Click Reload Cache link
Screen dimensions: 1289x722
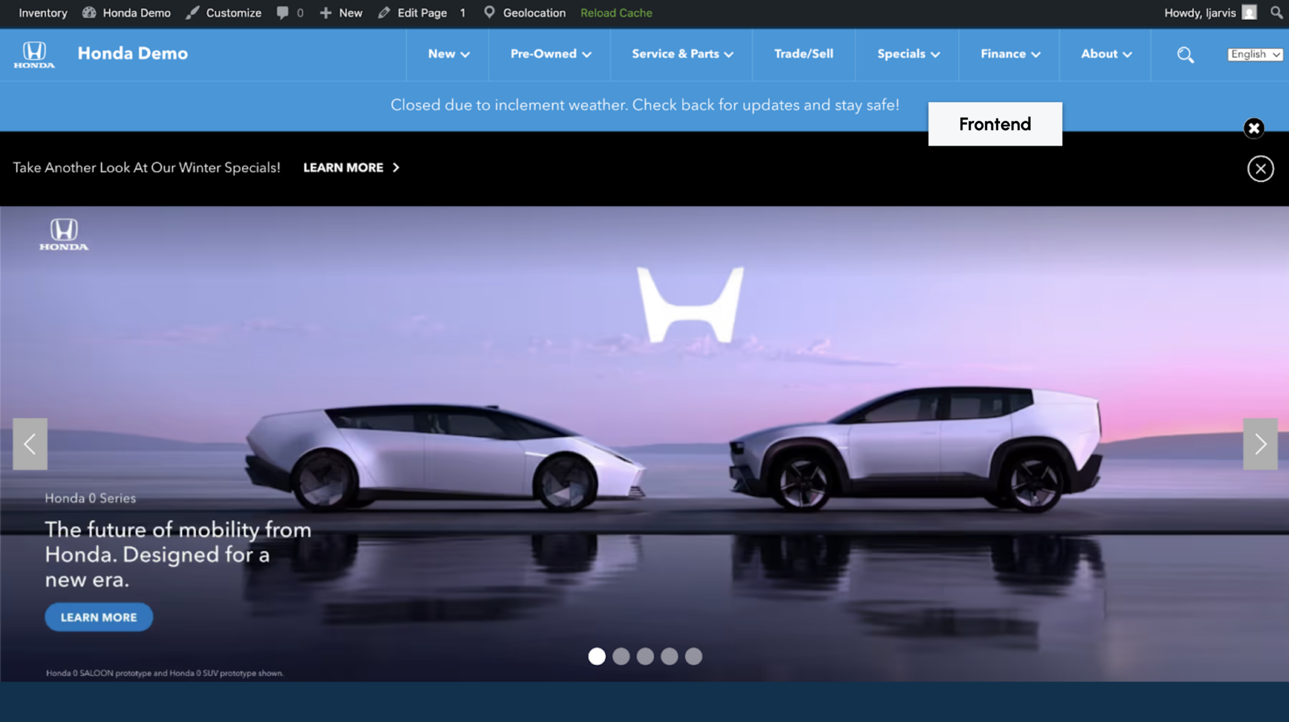[616, 13]
